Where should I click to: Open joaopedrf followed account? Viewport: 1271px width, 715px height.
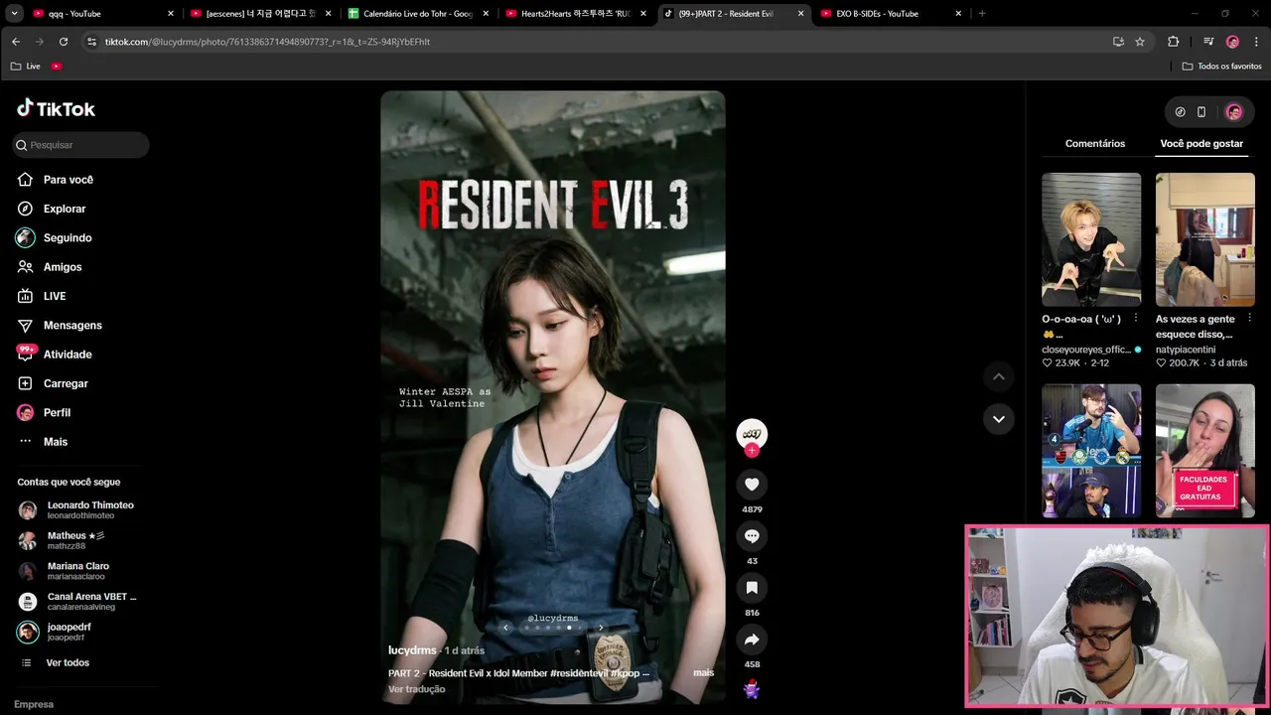(56, 632)
